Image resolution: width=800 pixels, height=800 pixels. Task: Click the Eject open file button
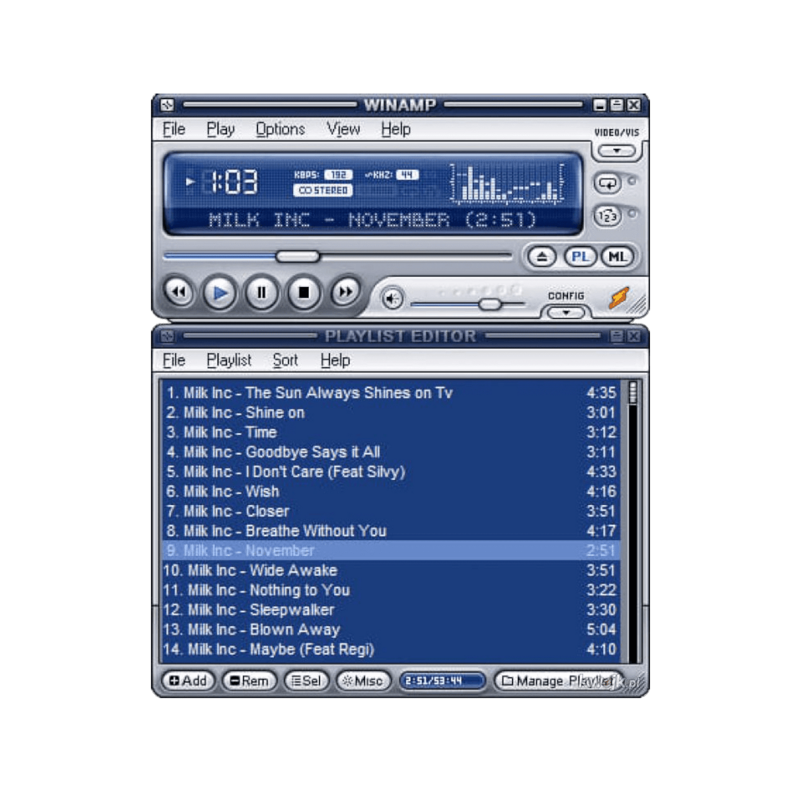541,257
